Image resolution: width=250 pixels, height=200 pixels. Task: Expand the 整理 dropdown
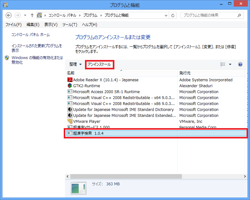click(75, 64)
